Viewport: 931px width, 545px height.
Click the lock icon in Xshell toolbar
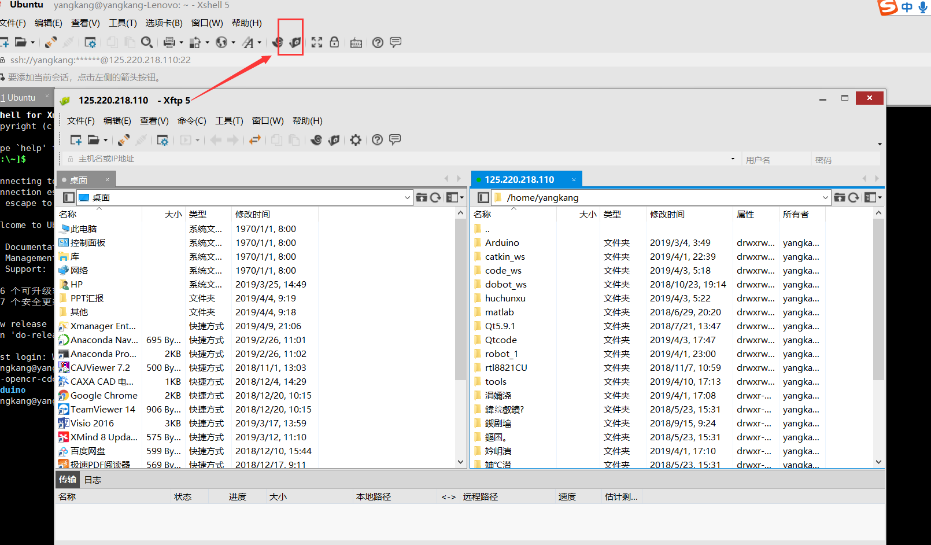(334, 42)
